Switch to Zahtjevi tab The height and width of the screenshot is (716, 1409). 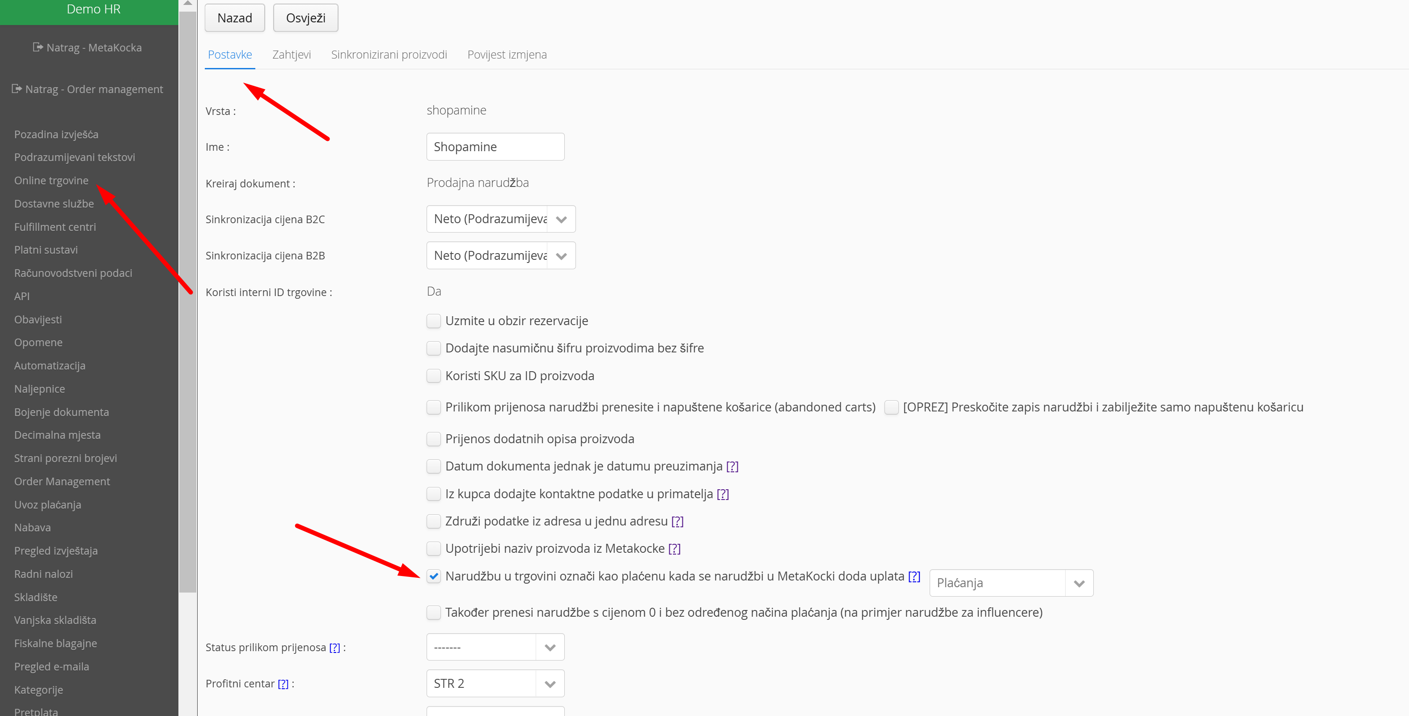click(x=292, y=55)
